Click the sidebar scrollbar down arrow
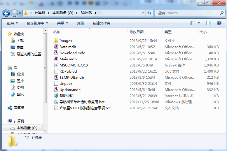Screen dimensions: 227x151 tap(45, 131)
